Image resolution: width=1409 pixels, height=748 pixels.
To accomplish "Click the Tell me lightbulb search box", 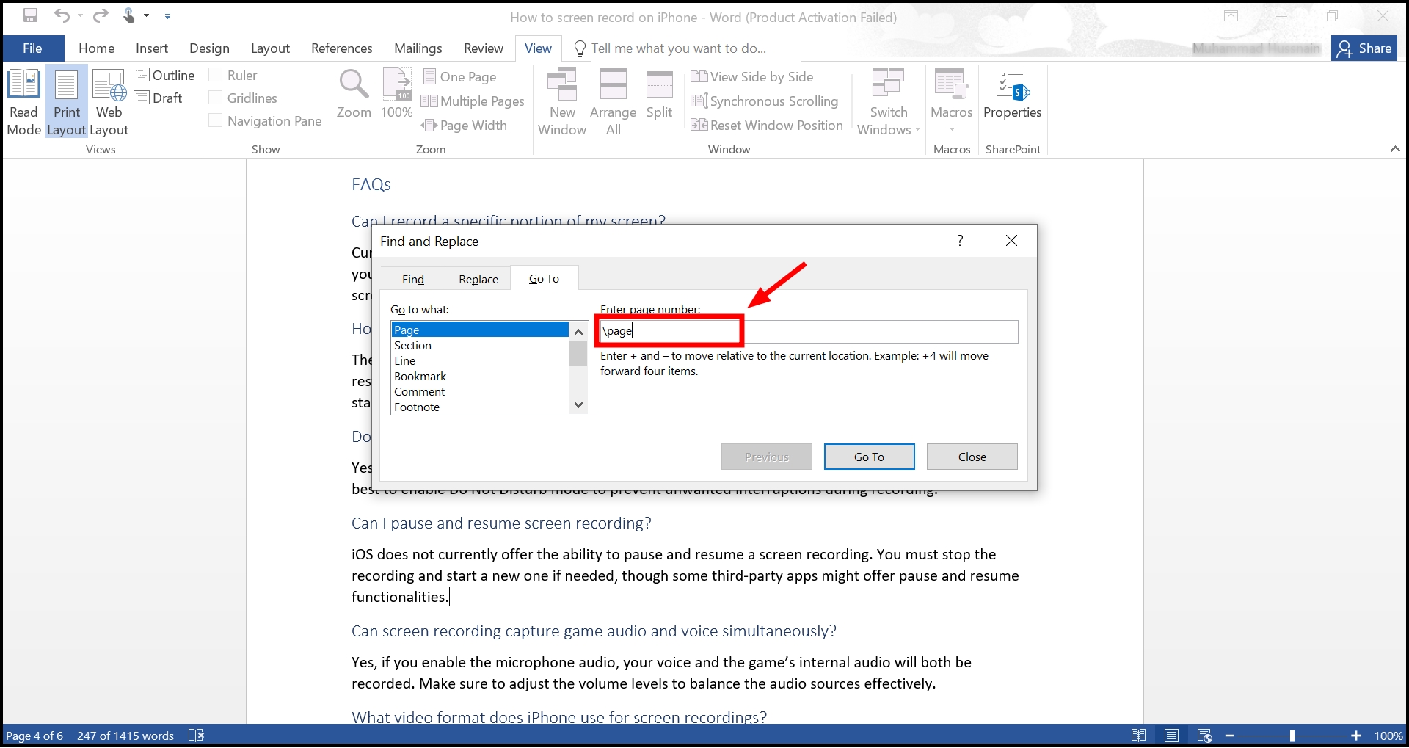I will pyautogui.click(x=669, y=48).
